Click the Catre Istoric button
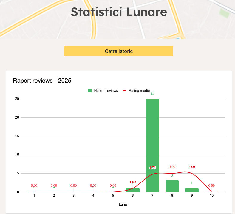Image resolution: width=235 pixels, height=214 pixels. (119, 51)
